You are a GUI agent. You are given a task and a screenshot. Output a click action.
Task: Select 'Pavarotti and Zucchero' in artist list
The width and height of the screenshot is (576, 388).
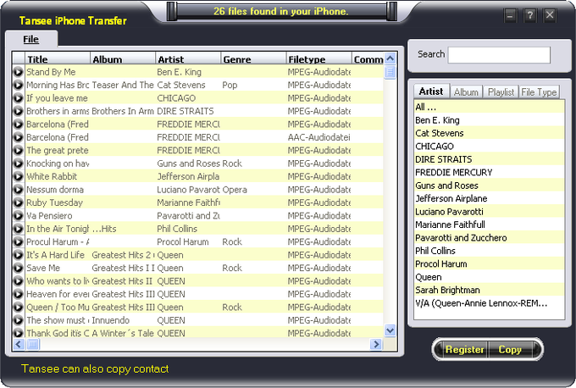[x=489, y=238]
